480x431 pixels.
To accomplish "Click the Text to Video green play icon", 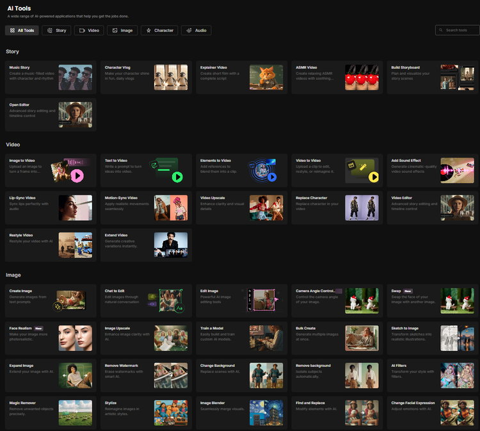I will [x=177, y=176].
